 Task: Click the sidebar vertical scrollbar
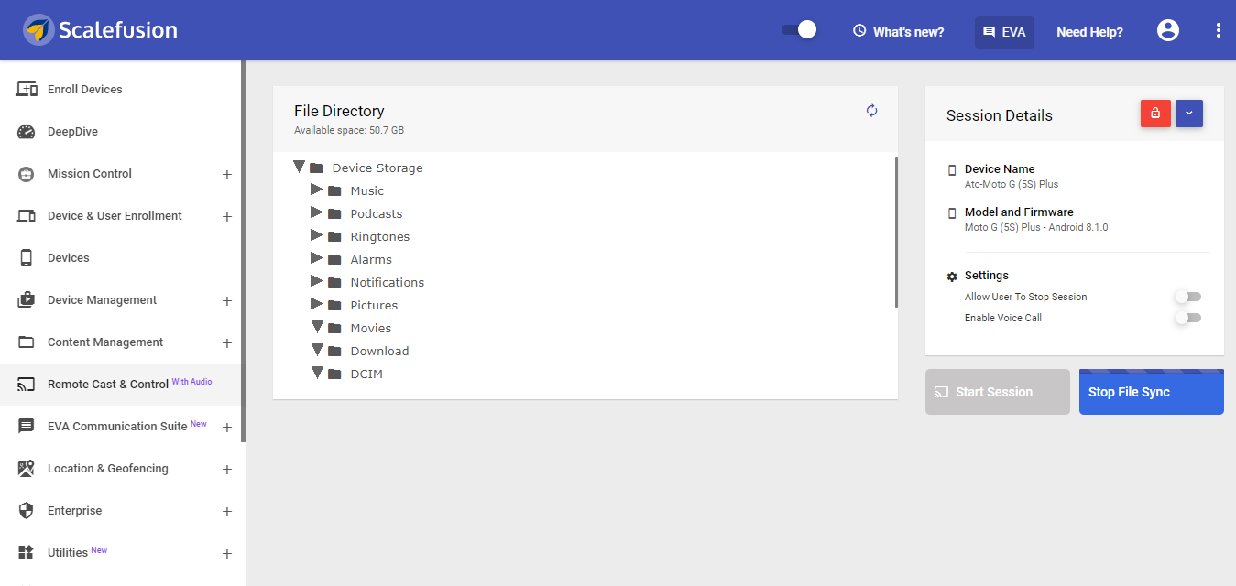tap(244, 251)
